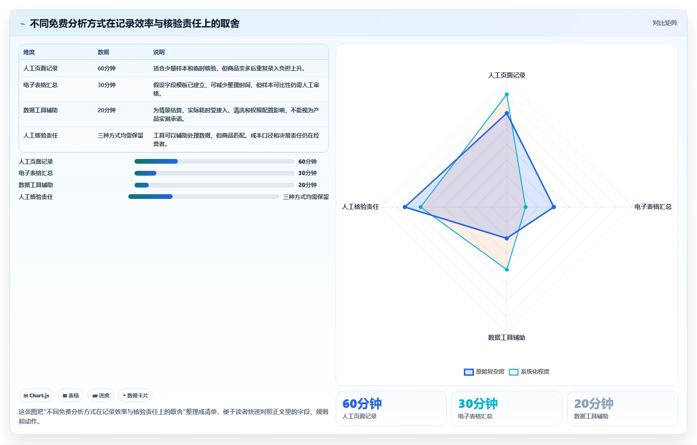Click the 原始复杂度 legend text
This screenshot has width=697, height=445.
490,372
